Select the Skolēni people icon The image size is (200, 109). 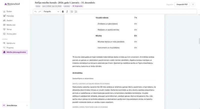click(4, 20)
